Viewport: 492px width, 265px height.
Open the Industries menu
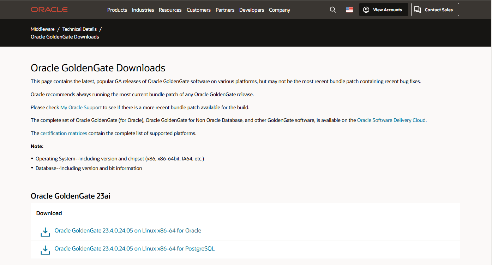point(143,10)
